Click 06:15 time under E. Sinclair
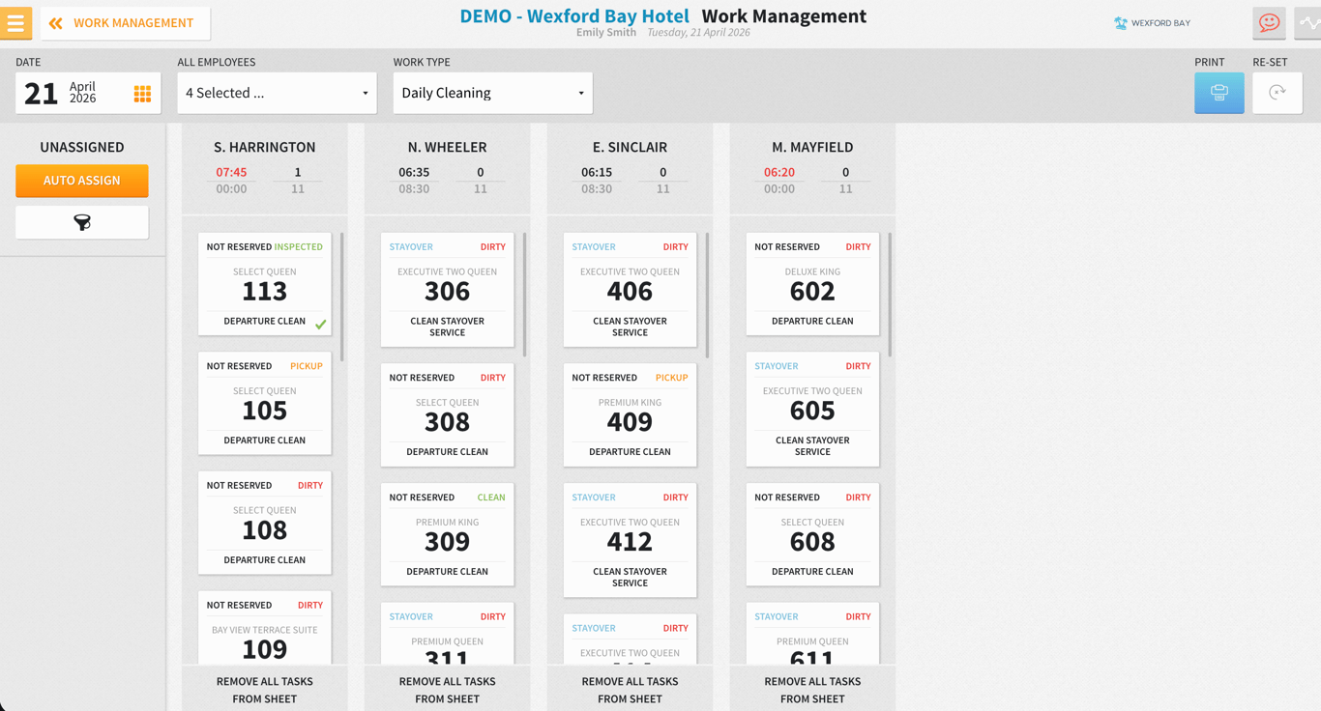The width and height of the screenshot is (1321, 711). pos(597,172)
